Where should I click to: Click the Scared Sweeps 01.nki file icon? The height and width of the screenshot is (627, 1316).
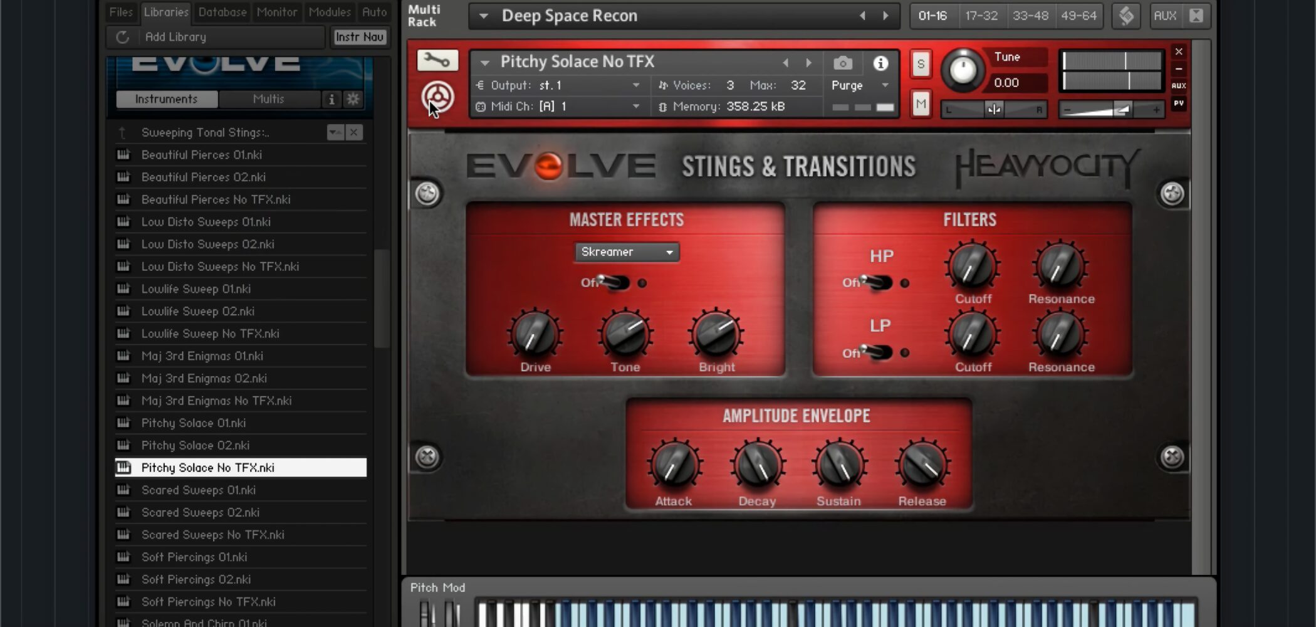tap(123, 490)
